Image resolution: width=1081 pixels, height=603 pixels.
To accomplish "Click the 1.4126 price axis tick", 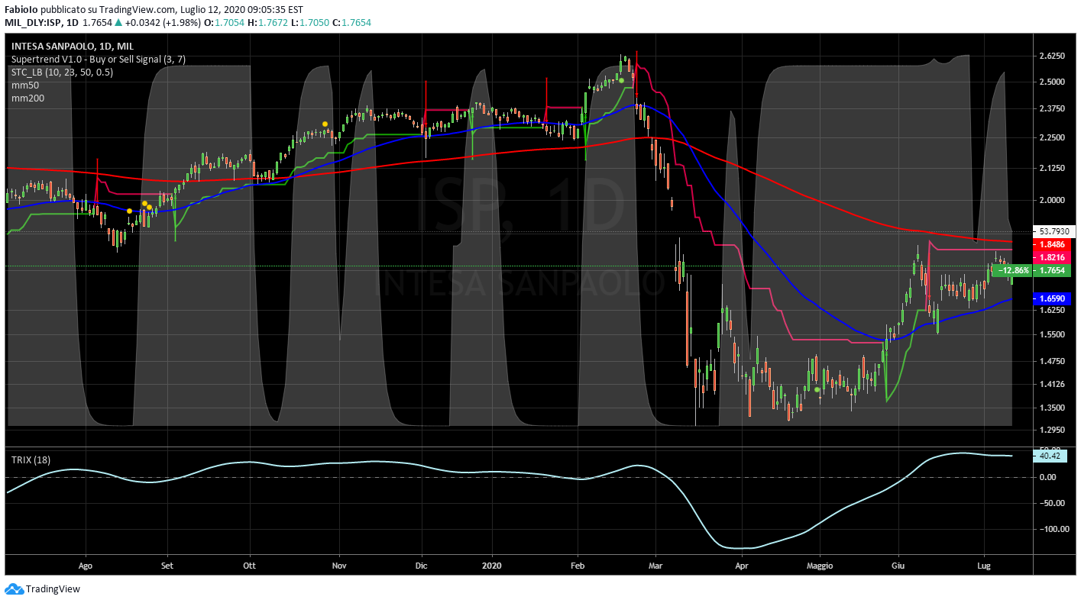I will coord(1053,384).
